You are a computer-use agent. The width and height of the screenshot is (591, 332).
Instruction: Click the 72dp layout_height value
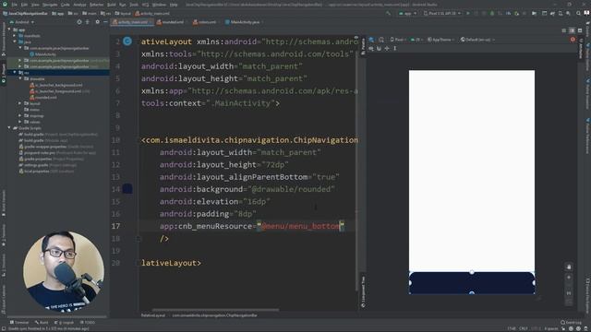275,164
